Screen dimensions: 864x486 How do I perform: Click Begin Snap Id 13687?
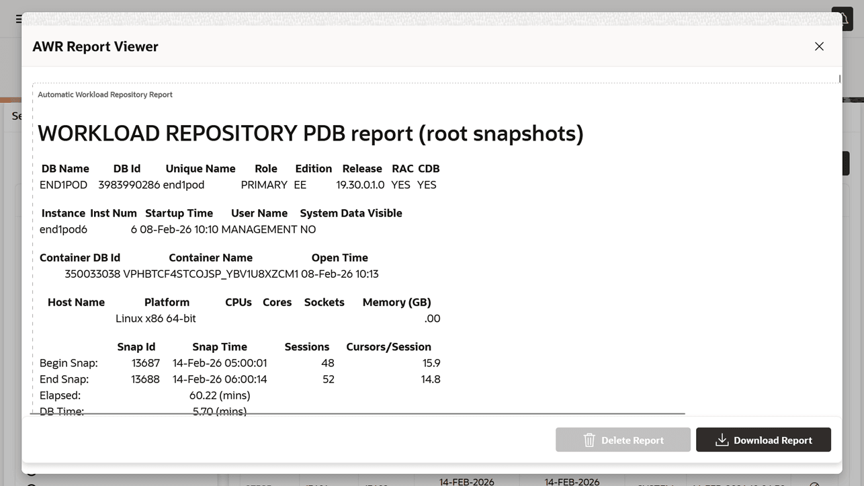pyautogui.click(x=145, y=363)
